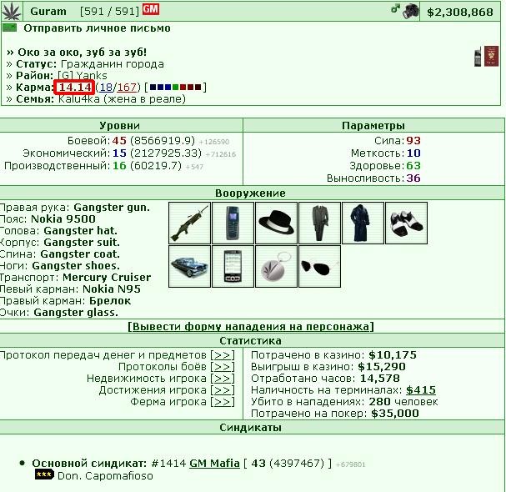Viewport: 506px width, 492px height.
Task: Select the Gangster suit item image
Action: (319, 223)
